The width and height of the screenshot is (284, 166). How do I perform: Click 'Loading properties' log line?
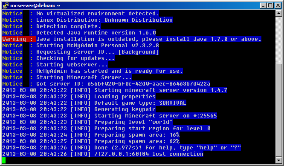(79, 97)
